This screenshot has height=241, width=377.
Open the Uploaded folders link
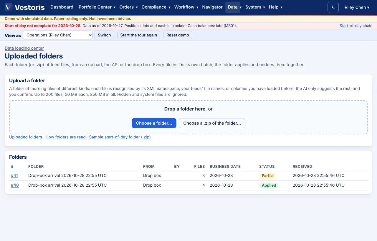click(26, 137)
